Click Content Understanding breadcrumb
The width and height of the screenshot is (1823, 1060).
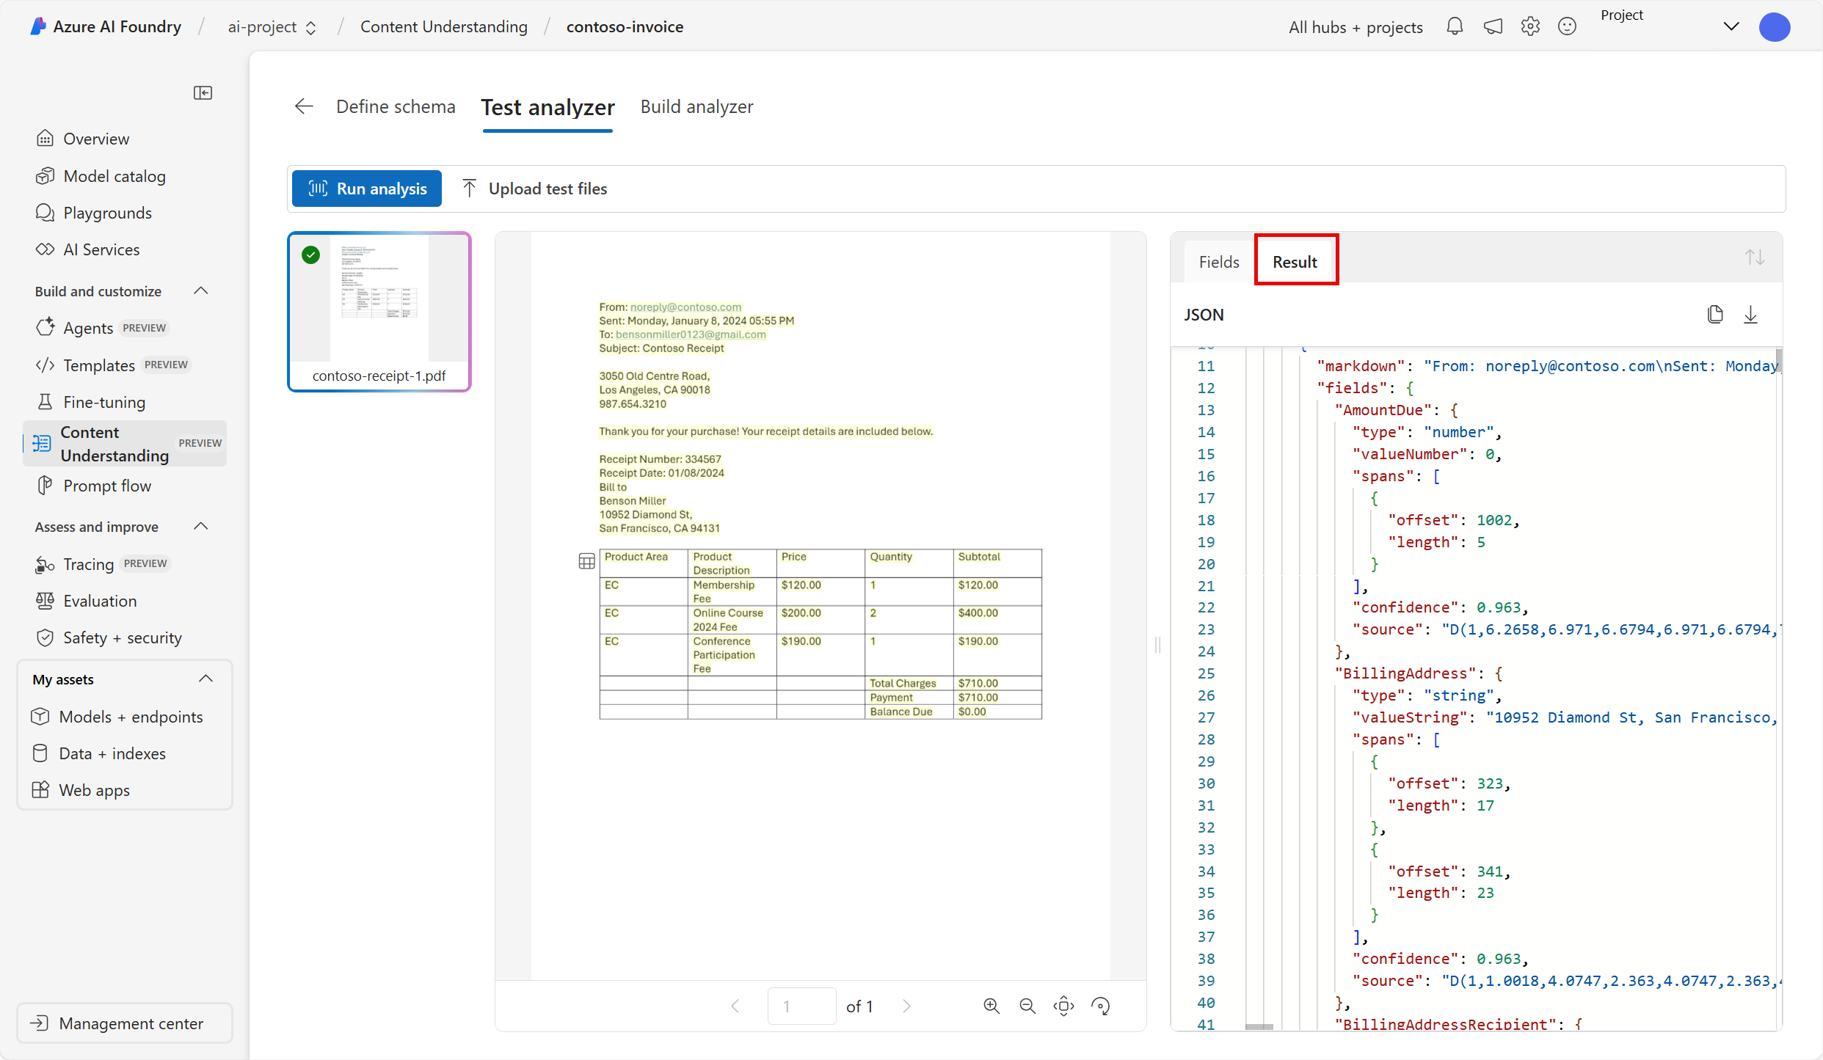click(443, 27)
